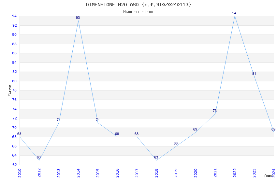
Task: Click y-axis tick label 66
Action: [x=14, y=146]
